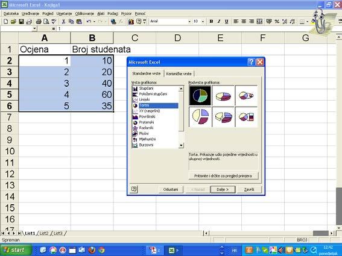Undo last action with the Undo icon

pos(89,21)
